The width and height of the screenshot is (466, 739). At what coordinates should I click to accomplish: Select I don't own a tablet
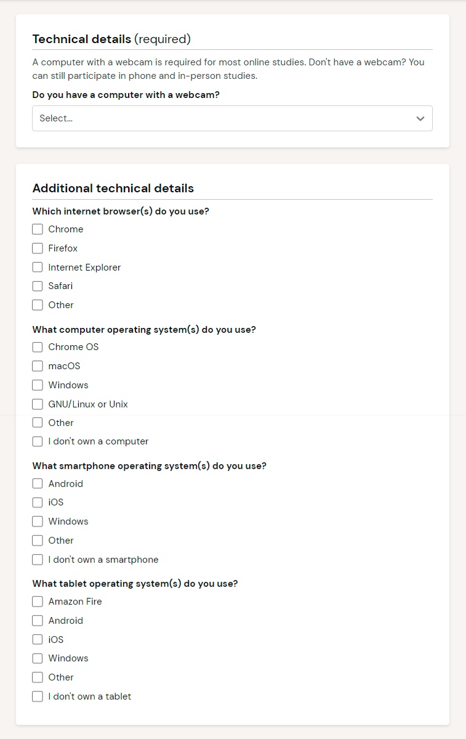[x=38, y=696]
